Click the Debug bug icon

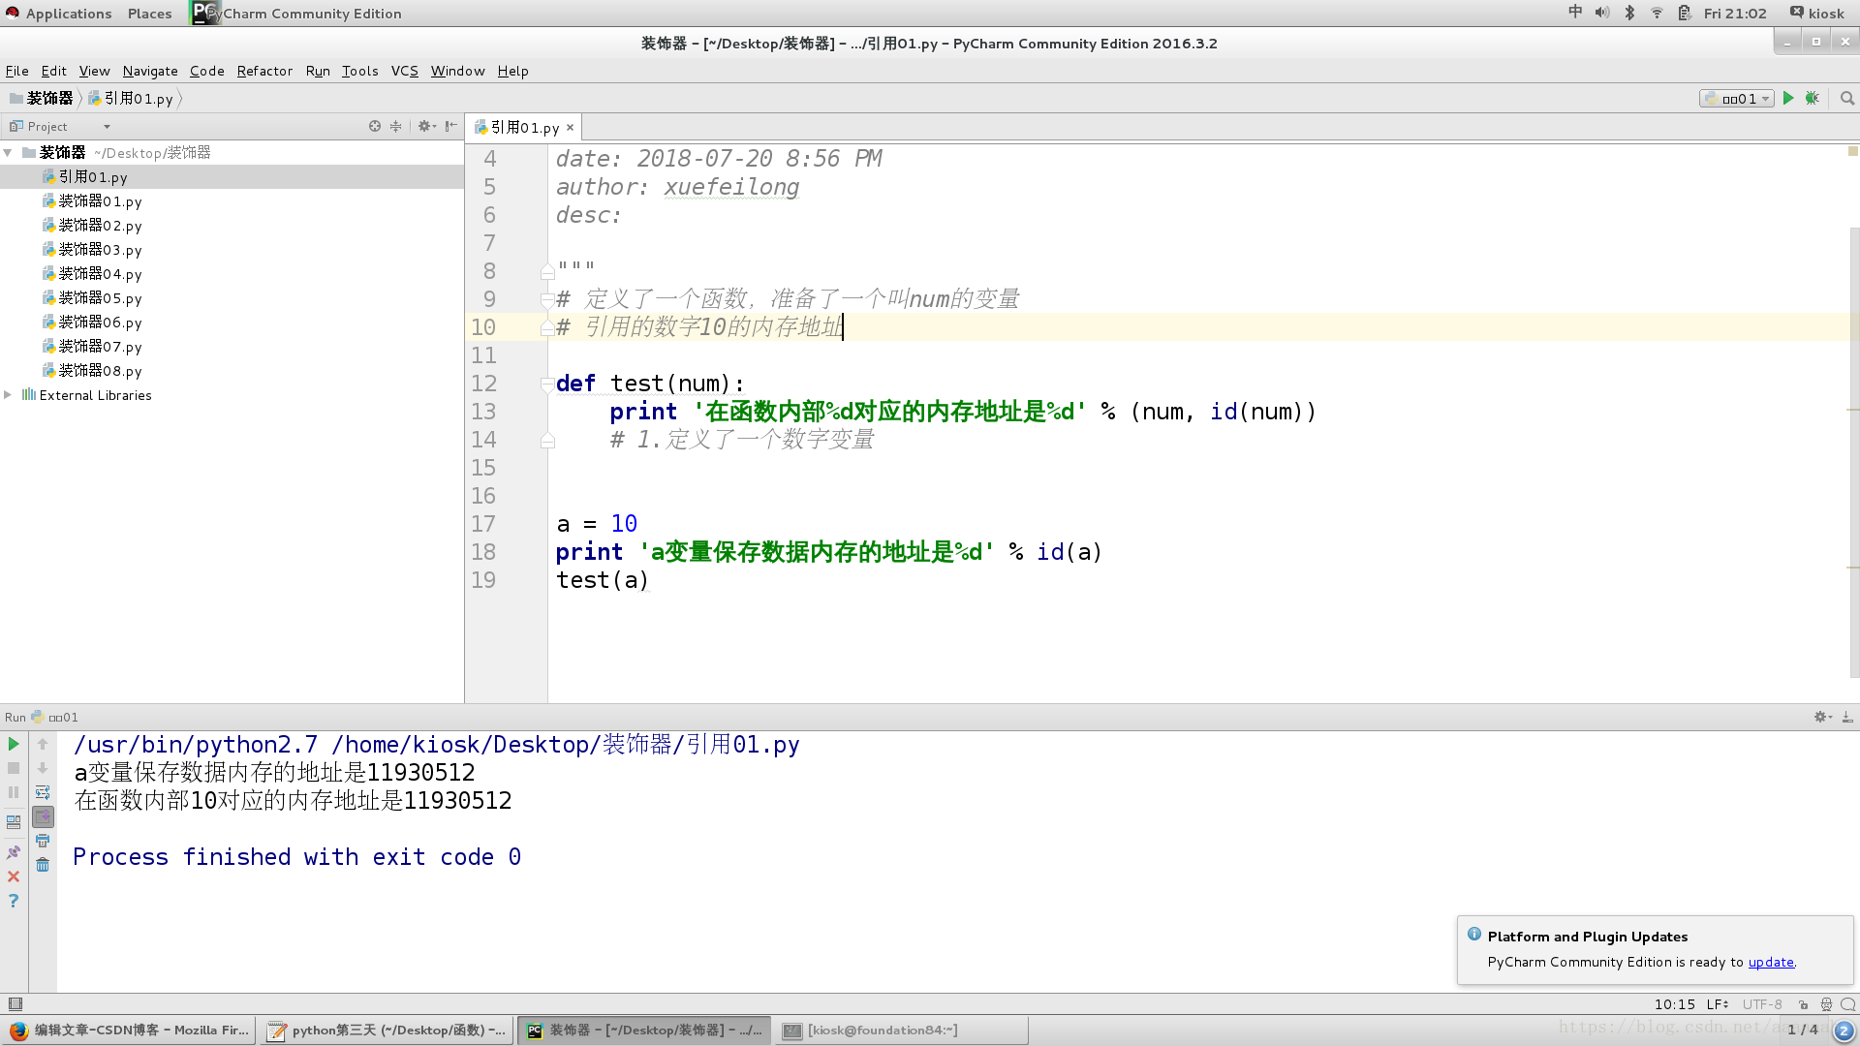1813,98
